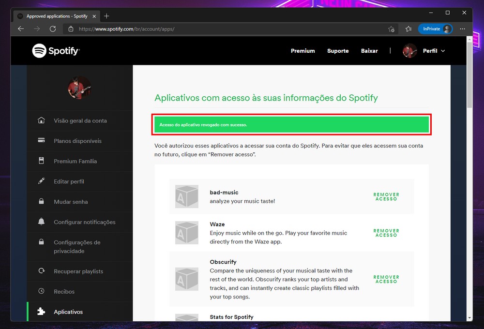This screenshot has height=329, width=484.
Task: Remove access for bad-music app
Action: (386, 196)
